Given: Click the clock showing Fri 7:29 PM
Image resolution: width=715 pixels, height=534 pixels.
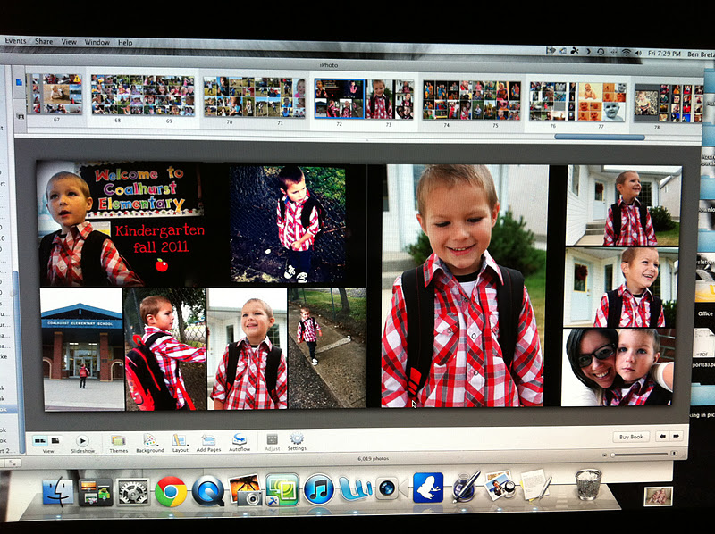Looking at the screenshot, I should (664, 54).
